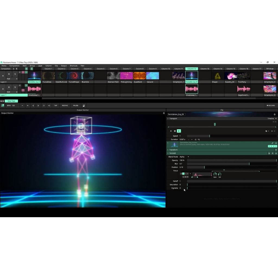Open Clip panel settings gear

[x=274, y=115]
